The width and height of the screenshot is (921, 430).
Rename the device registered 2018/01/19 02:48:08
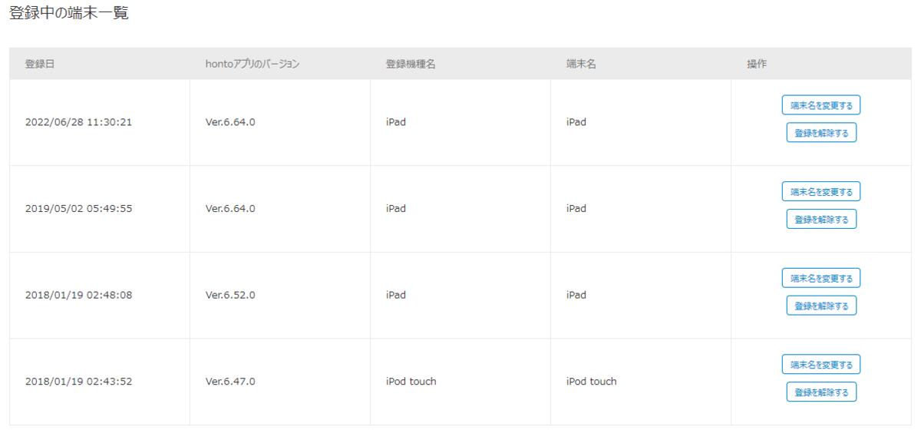(821, 278)
